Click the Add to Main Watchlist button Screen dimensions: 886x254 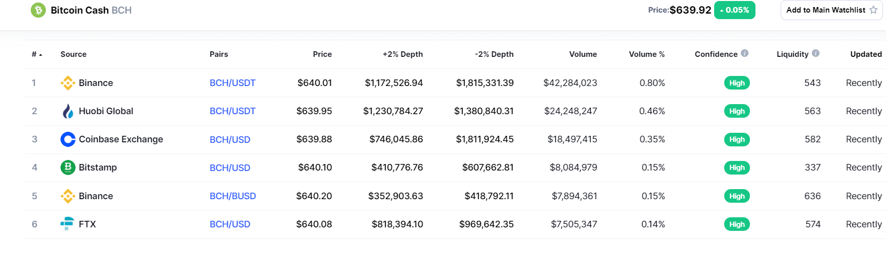(x=832, y=10)
